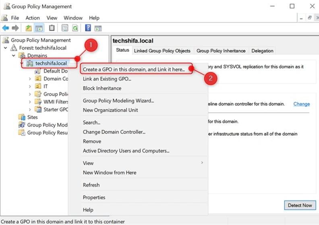
Task: Restore down the inner MDI window
Action: [x=310, y=18]
